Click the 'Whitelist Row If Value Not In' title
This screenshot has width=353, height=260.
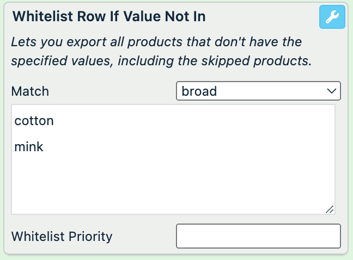point(108,16)
